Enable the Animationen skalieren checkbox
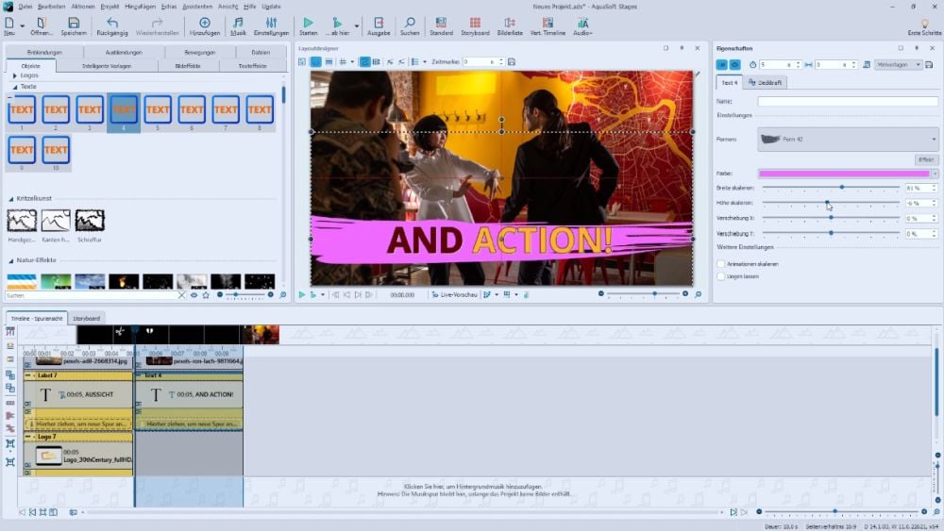The height and width of the screenshot is (531, 944). 721,264
